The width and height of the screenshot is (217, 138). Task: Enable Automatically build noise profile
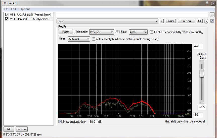[94, 39]
